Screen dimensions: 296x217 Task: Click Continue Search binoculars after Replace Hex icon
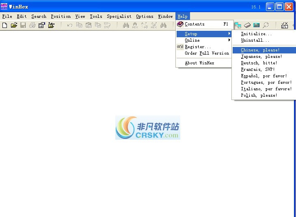pyautogui.click(x=163, y=25)
